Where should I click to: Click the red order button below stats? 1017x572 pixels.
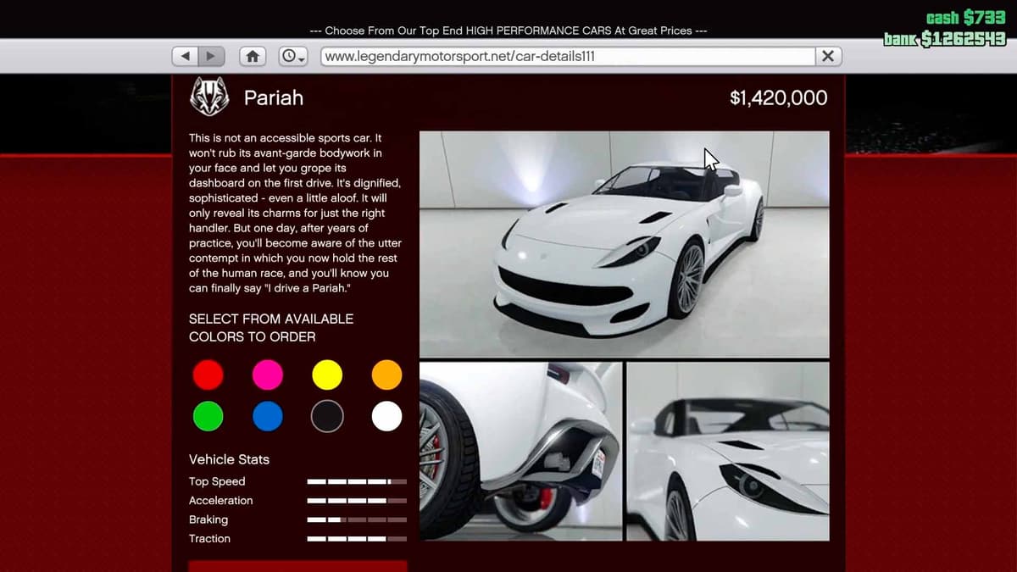pos(297,565)
